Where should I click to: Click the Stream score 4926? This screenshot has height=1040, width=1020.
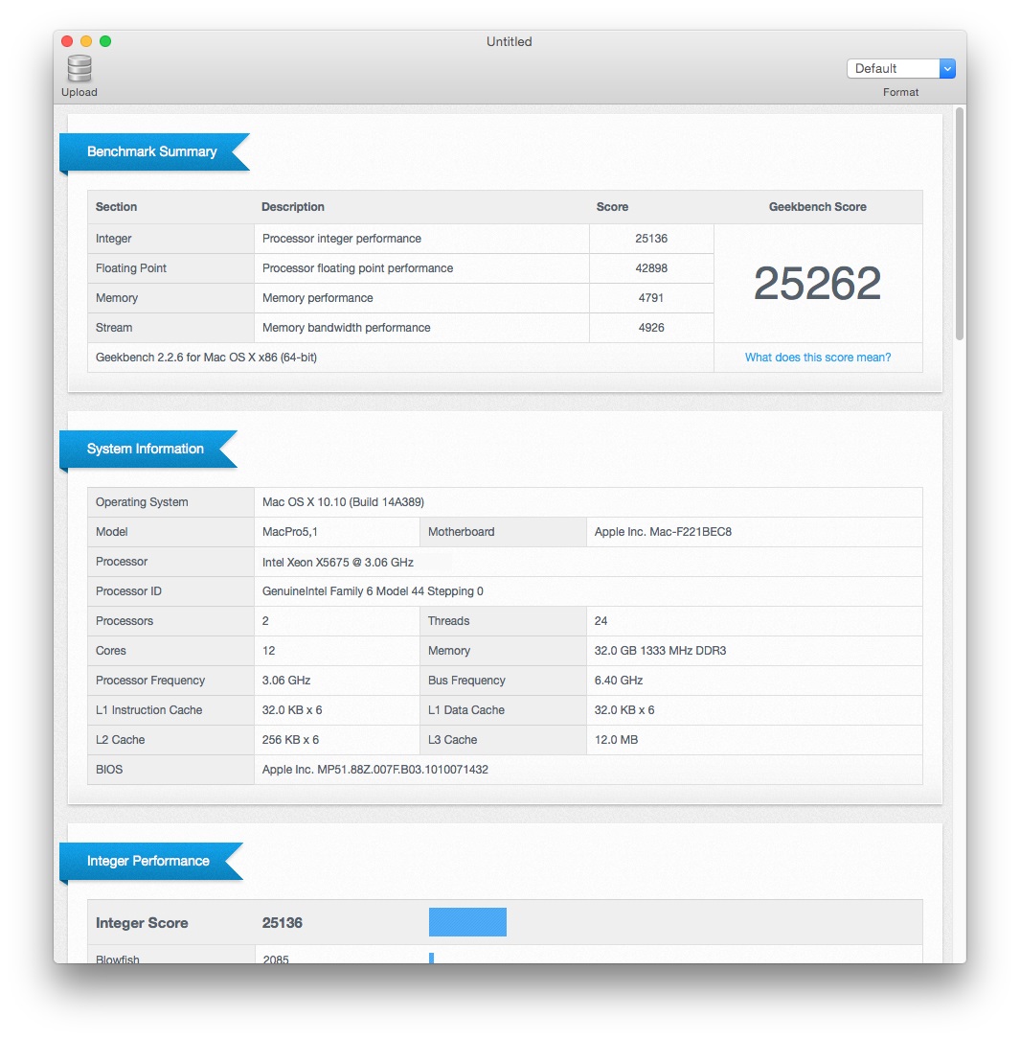(x=651, y=328)
